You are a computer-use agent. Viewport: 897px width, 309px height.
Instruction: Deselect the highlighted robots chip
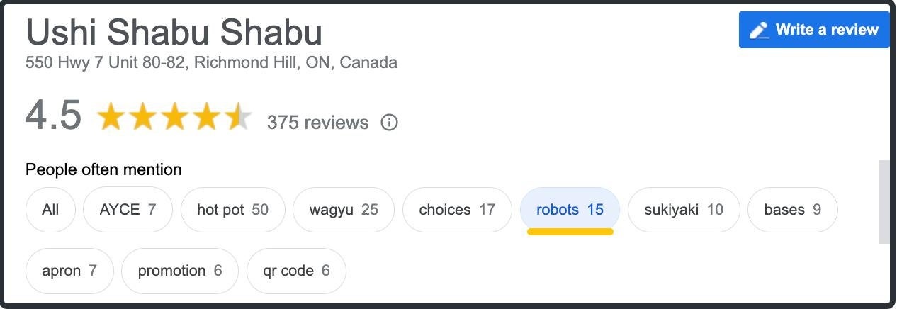(x=570, y=210)
